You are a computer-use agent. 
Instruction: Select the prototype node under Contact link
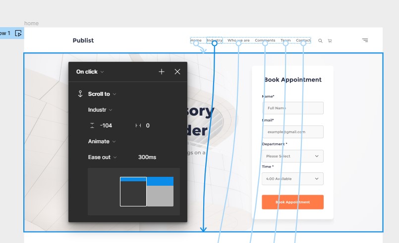pos(303,43)
